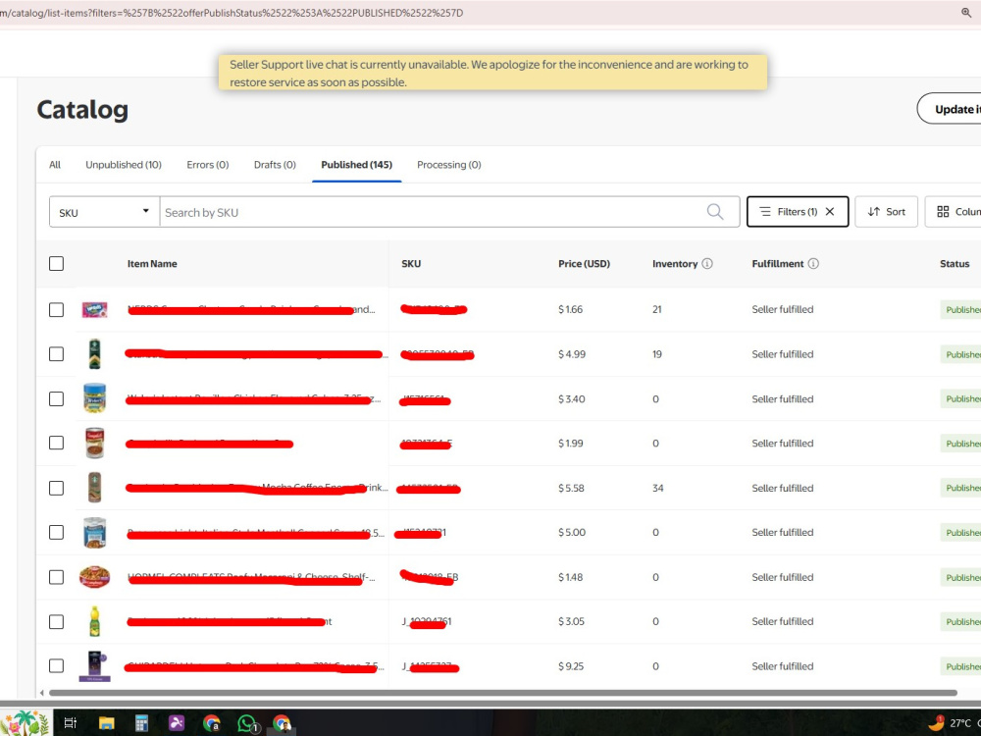Check the row priced $9.25

point(56,666)
